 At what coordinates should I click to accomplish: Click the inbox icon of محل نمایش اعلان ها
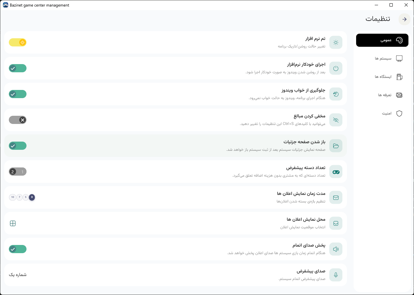coord(336,223)
